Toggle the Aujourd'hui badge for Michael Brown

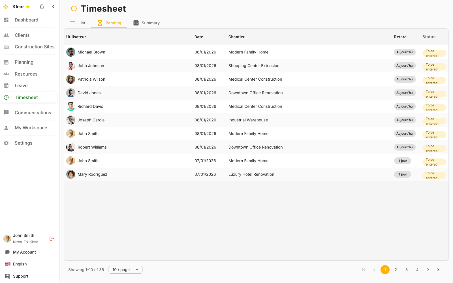click(405, 52)
